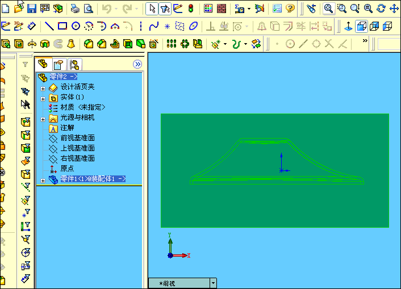
Task: Toggle Shaded With Edges display mode
Action: click(x=361, y=26)
